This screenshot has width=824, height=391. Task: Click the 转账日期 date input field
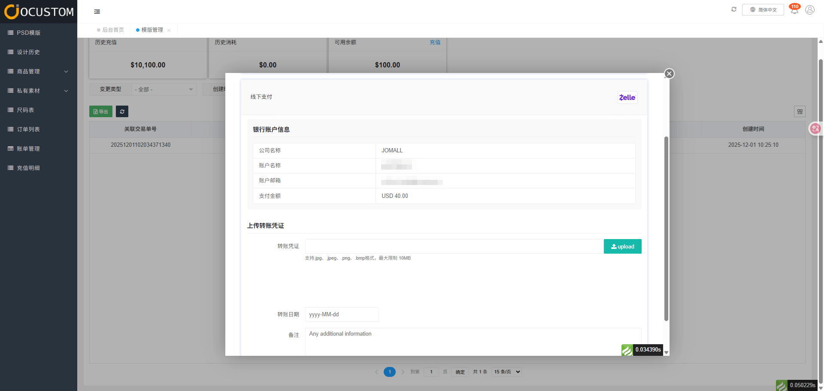(342, 315)
